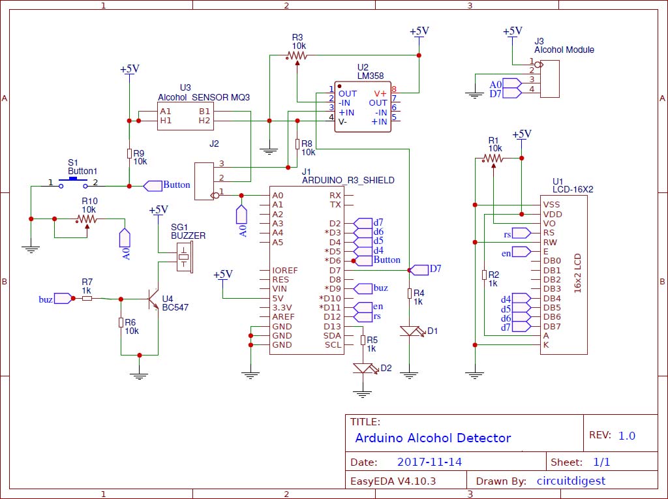This screenshot has height=499, width=668.
Task: Select the 16x2 LCD component U1
Action: click(x=562, y=274)
